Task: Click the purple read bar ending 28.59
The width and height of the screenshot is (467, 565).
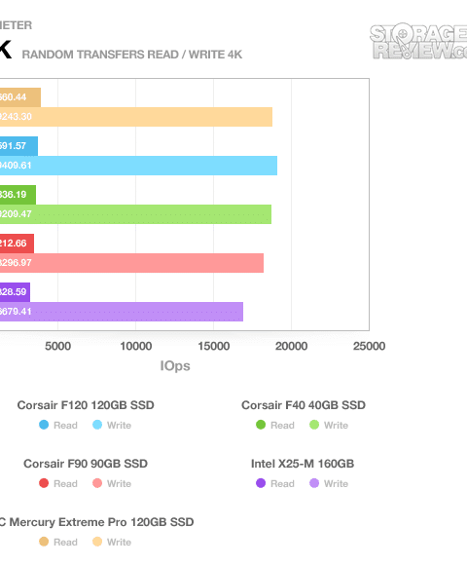Action: pos(15,292)
